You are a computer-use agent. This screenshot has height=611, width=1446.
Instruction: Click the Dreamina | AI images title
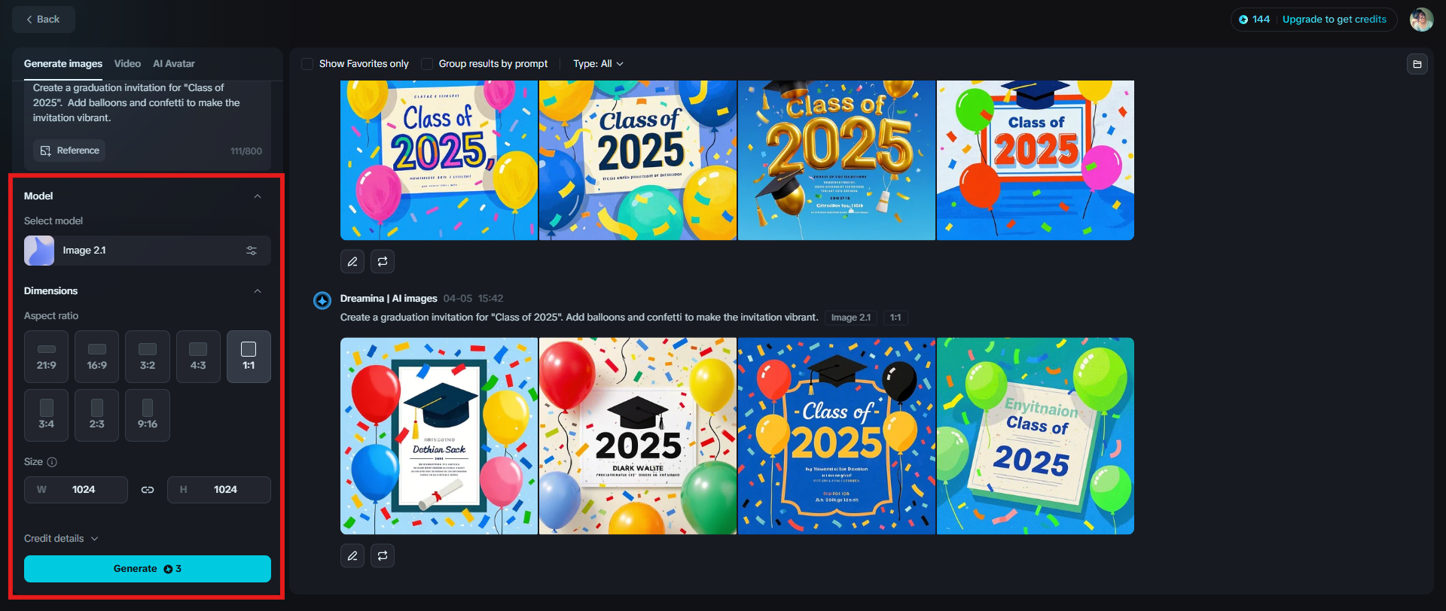tap(389, 299)
